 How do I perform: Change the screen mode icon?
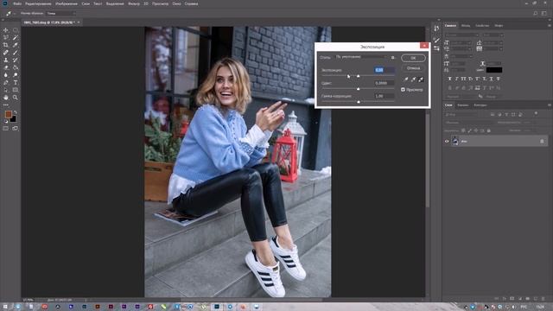(x=16, y=129)
